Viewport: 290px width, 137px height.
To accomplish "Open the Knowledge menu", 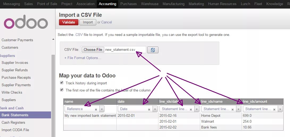I will coord(275,4).
